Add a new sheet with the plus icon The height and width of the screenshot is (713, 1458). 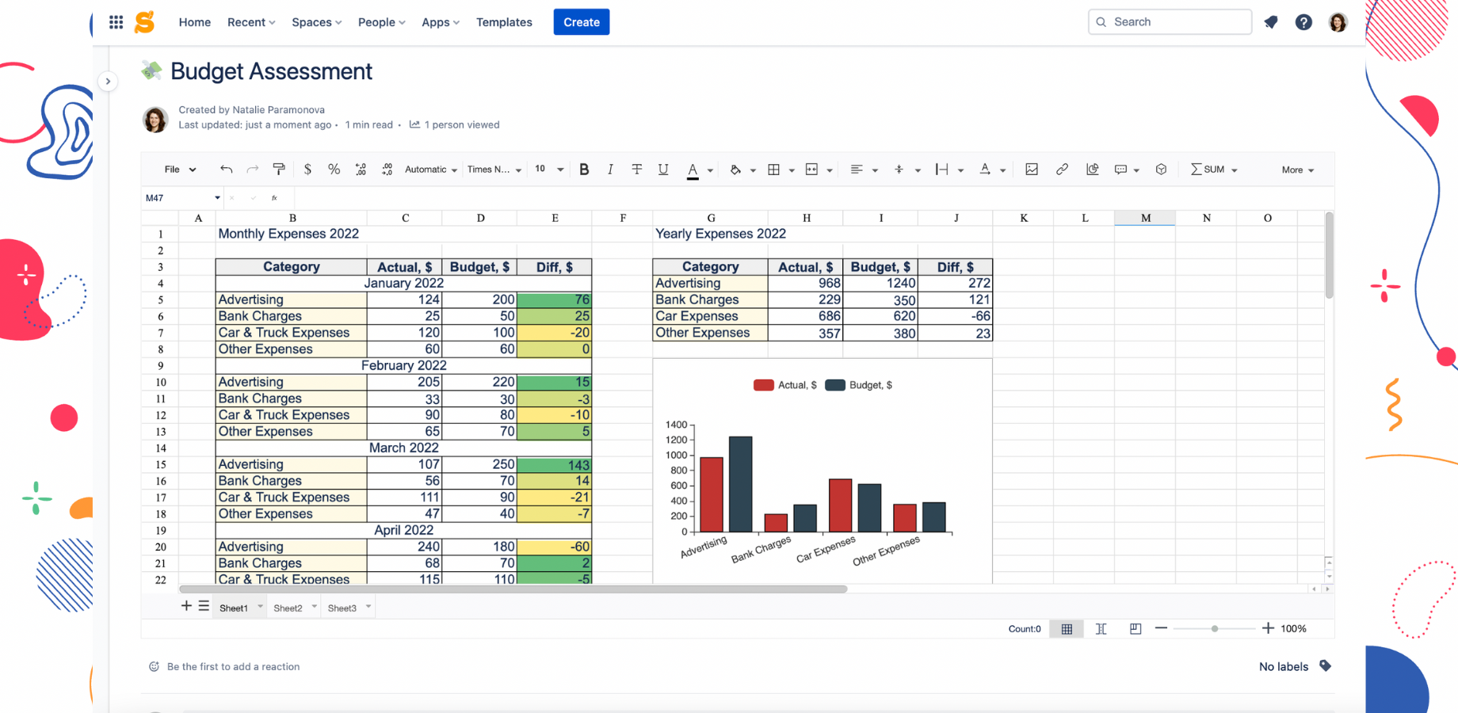(x=186, y=606)
